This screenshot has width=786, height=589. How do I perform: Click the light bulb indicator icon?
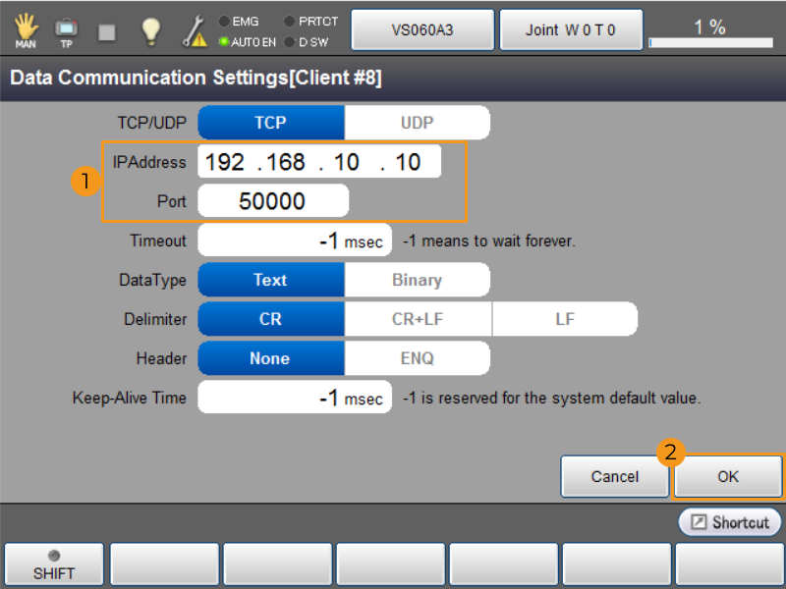coord(150,29)
